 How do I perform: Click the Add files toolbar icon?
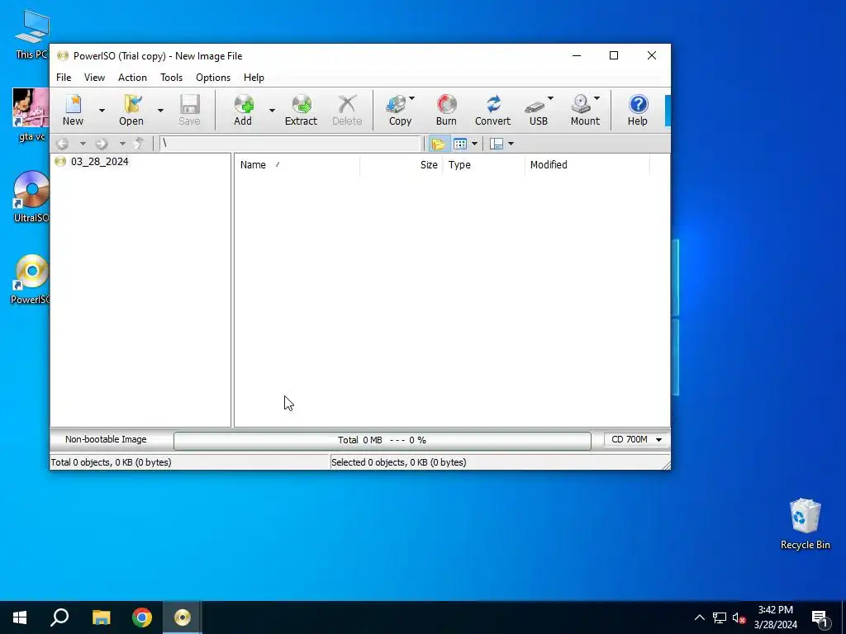243,110
